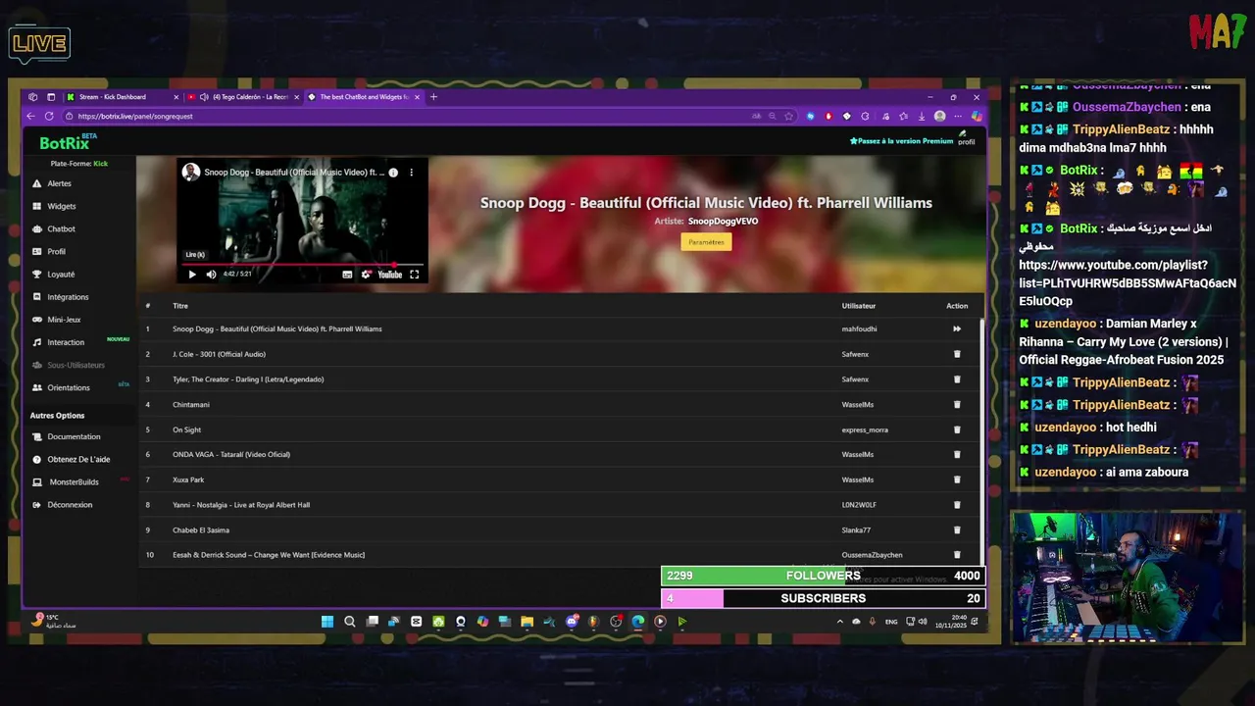1255x706 pixels.
Task: Open MonsterBuilds link
Action: click(75, 481)
